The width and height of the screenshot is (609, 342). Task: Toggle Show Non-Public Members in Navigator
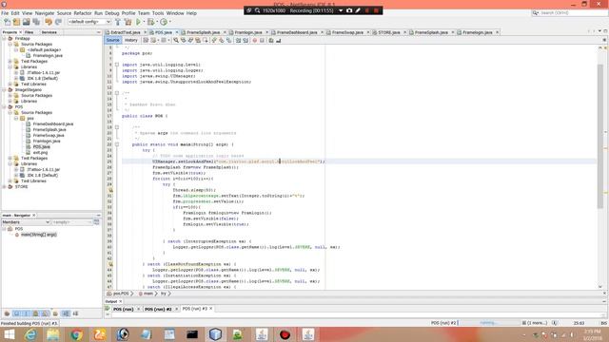[36, 313]
